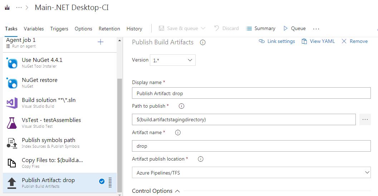Expand the Save & queue dropdown arrow
The width and height of the screenshot is (378, 196).
coord(203,29)
